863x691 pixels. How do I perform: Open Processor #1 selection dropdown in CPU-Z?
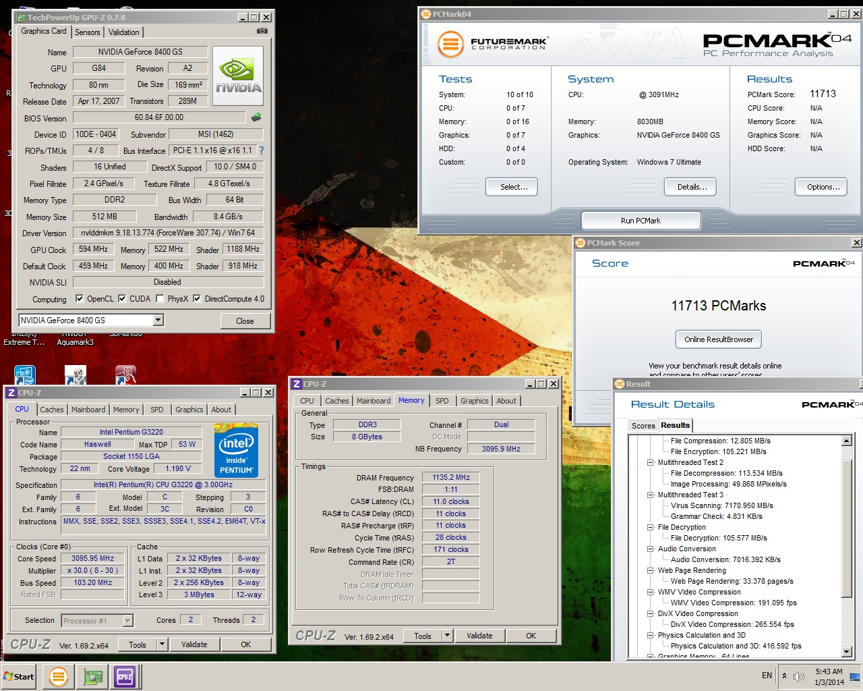pos(127,620)
